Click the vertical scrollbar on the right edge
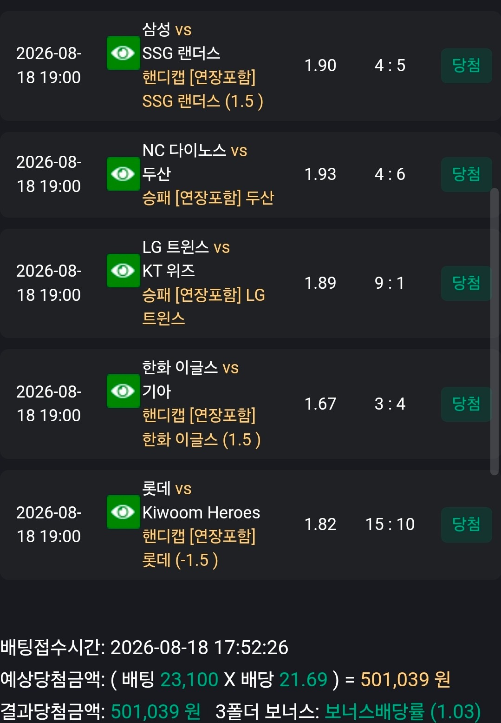This screenshot has height=723, width=501. [494, 332]
